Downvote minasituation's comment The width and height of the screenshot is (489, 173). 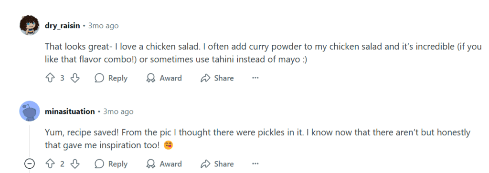(x=75, y=163)
